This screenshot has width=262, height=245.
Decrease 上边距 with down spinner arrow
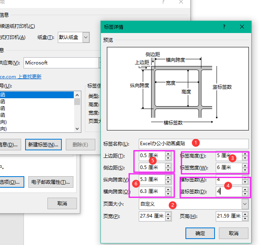click(168, 158)
